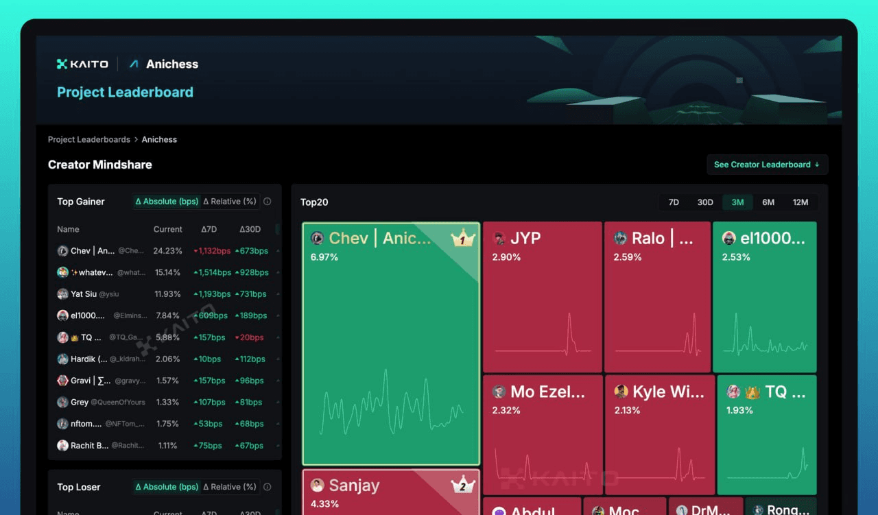Click the rank 2 crown on Sanjay tile
This screenshot has height=515, width=878.
pyautogui.click(x=463, y=485)
